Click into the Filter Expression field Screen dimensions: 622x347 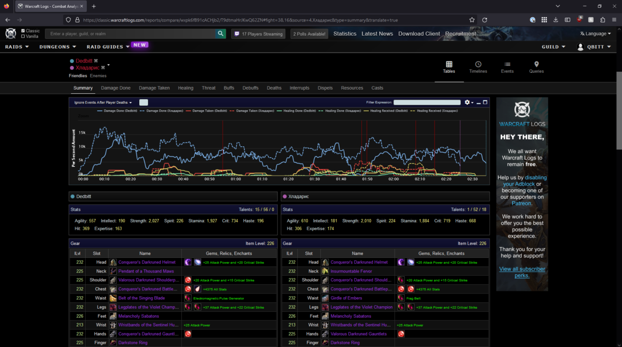427,103
